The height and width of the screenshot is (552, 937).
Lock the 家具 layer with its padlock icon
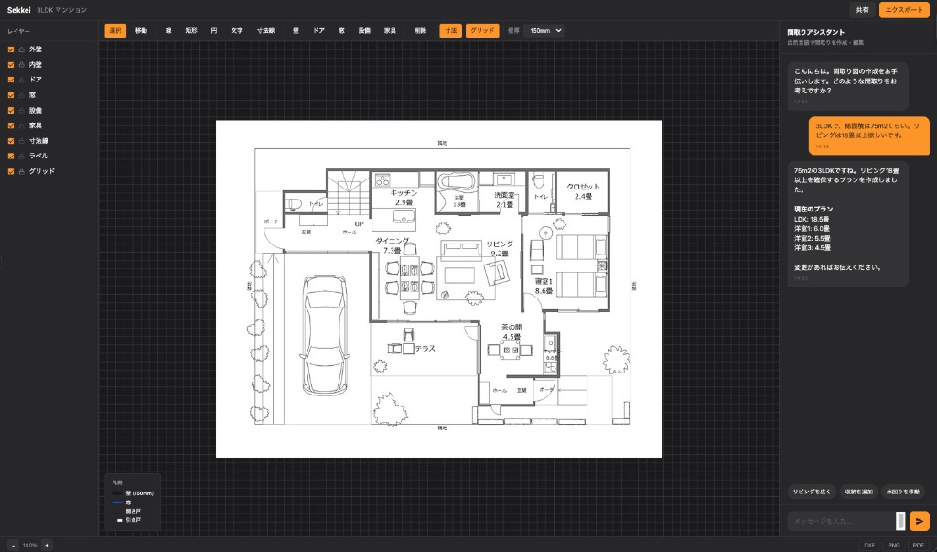pos(22,125)
